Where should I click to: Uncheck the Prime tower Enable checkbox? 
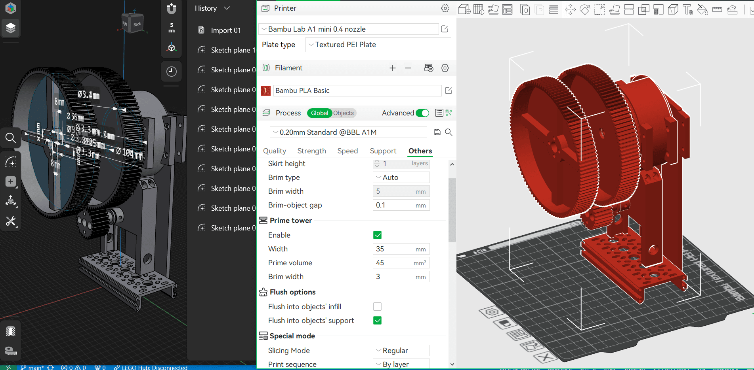(377, 235)
